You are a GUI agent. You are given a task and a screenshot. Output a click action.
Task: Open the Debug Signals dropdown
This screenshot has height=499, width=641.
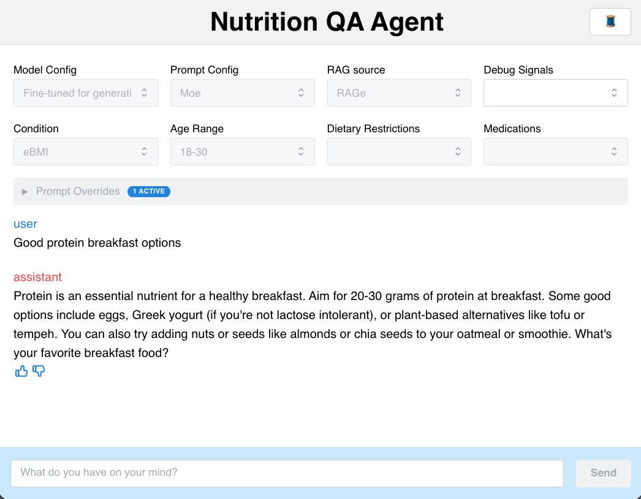(556, 93)
